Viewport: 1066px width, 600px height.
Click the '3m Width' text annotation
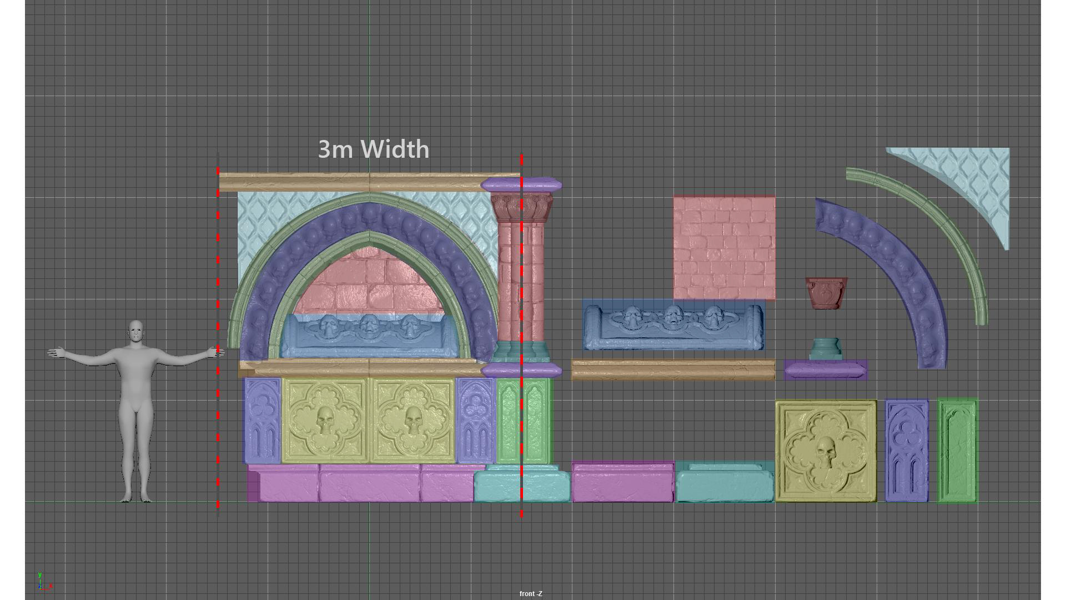coord(374,149)
